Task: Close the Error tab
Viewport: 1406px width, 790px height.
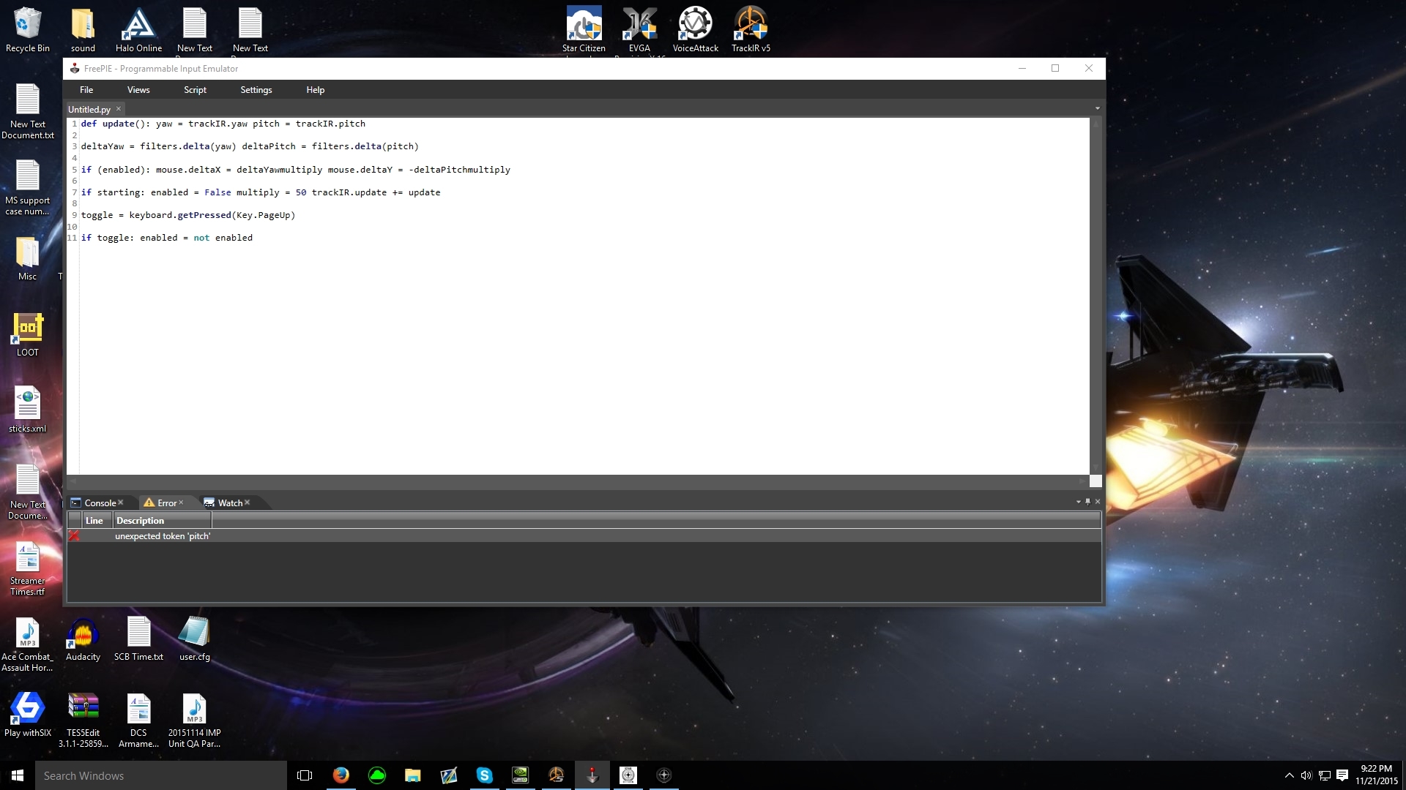Action: (181, 503)
